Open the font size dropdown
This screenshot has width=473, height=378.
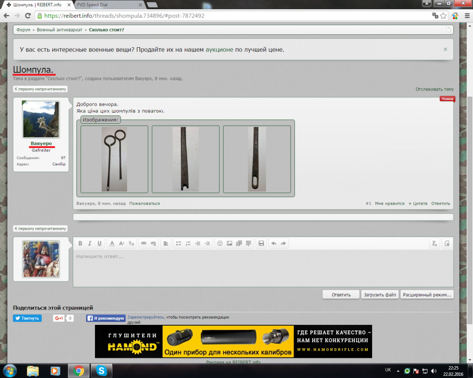coord(122,243)
